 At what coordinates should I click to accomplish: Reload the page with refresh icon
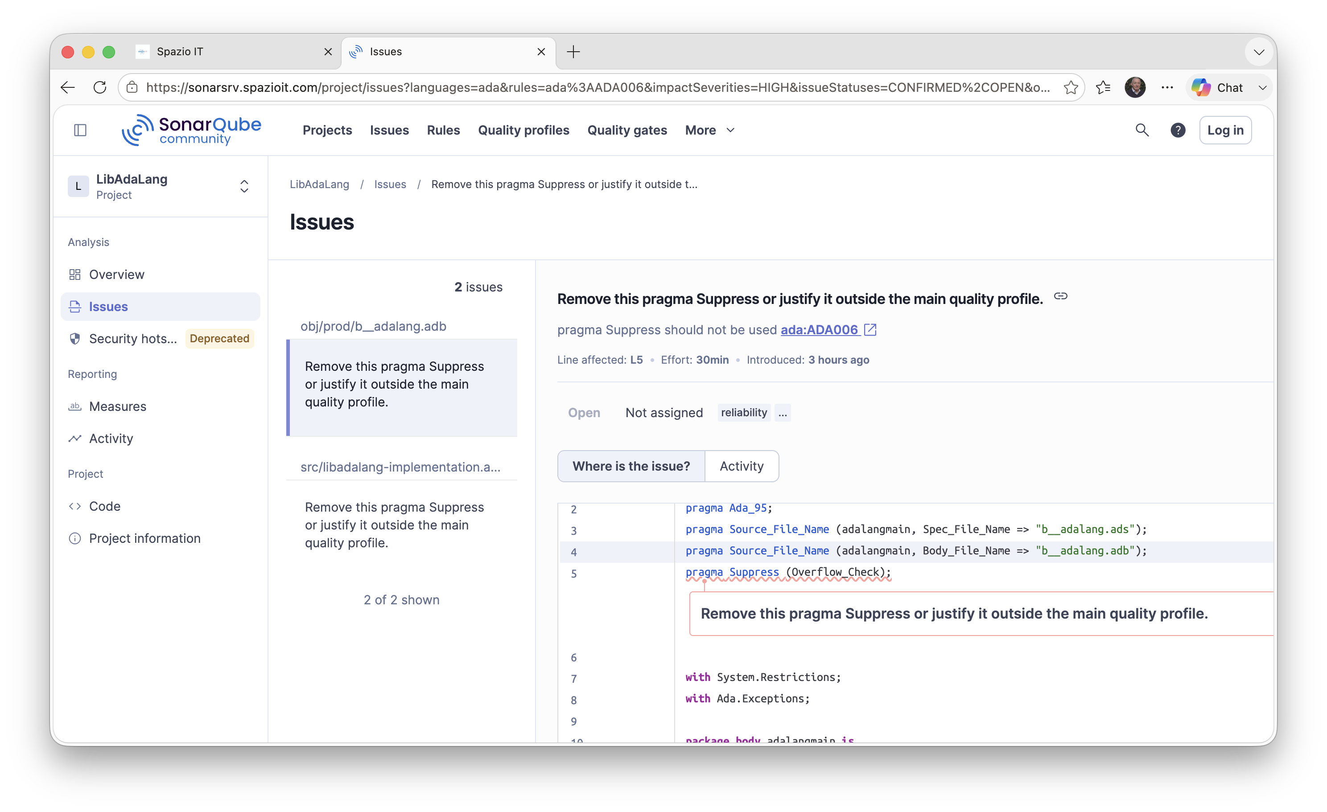(99, 87)
